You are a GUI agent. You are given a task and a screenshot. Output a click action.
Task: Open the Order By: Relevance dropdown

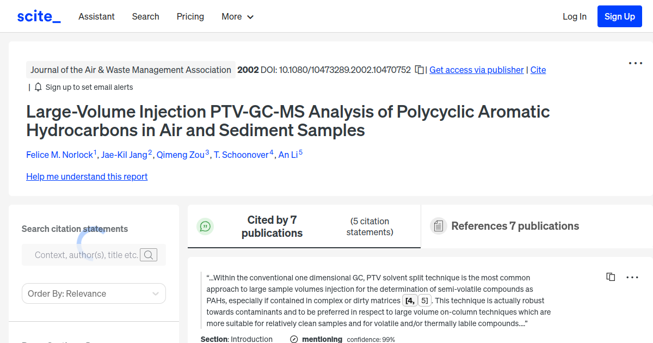(94, 293)
